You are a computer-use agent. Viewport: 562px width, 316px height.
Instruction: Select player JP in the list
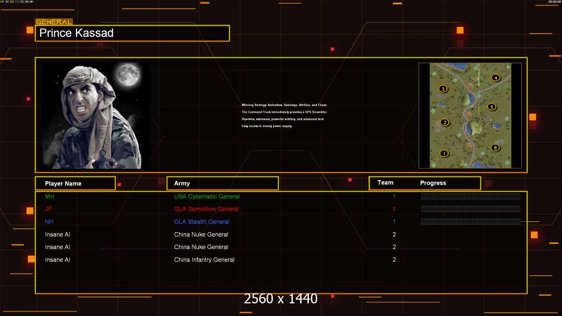point(49,209)
